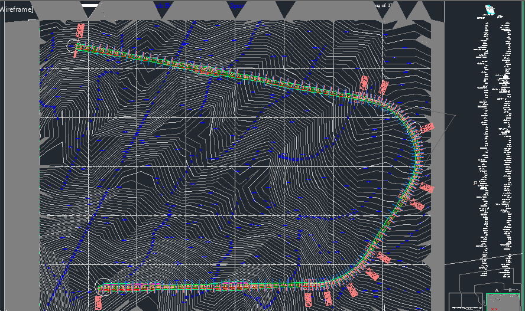Open the white-framed thumbnail at bottom right
The width and height of the screenshot is (525, 311).
click(x=466, y=301)
